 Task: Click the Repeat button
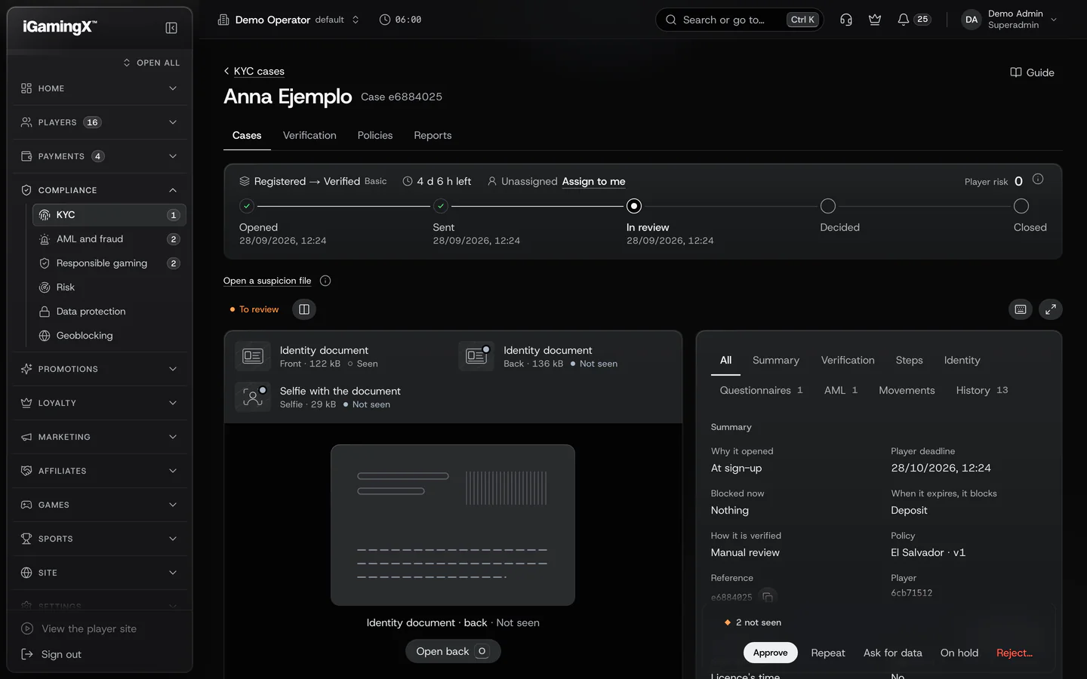[828, 653]
